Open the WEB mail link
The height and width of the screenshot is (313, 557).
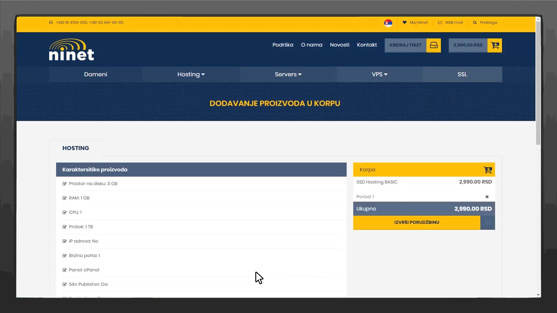454,22
